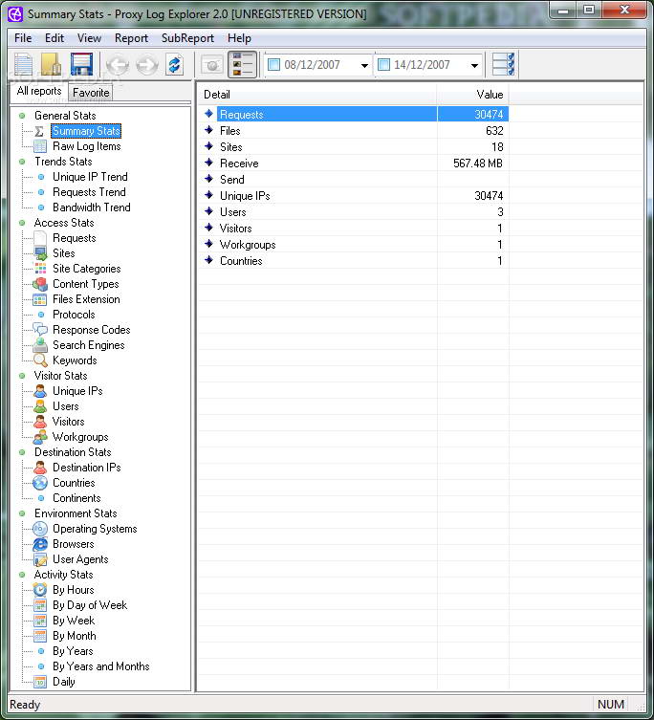
Task: Select Unique IP Trend report
Action: tap(90, 177)
